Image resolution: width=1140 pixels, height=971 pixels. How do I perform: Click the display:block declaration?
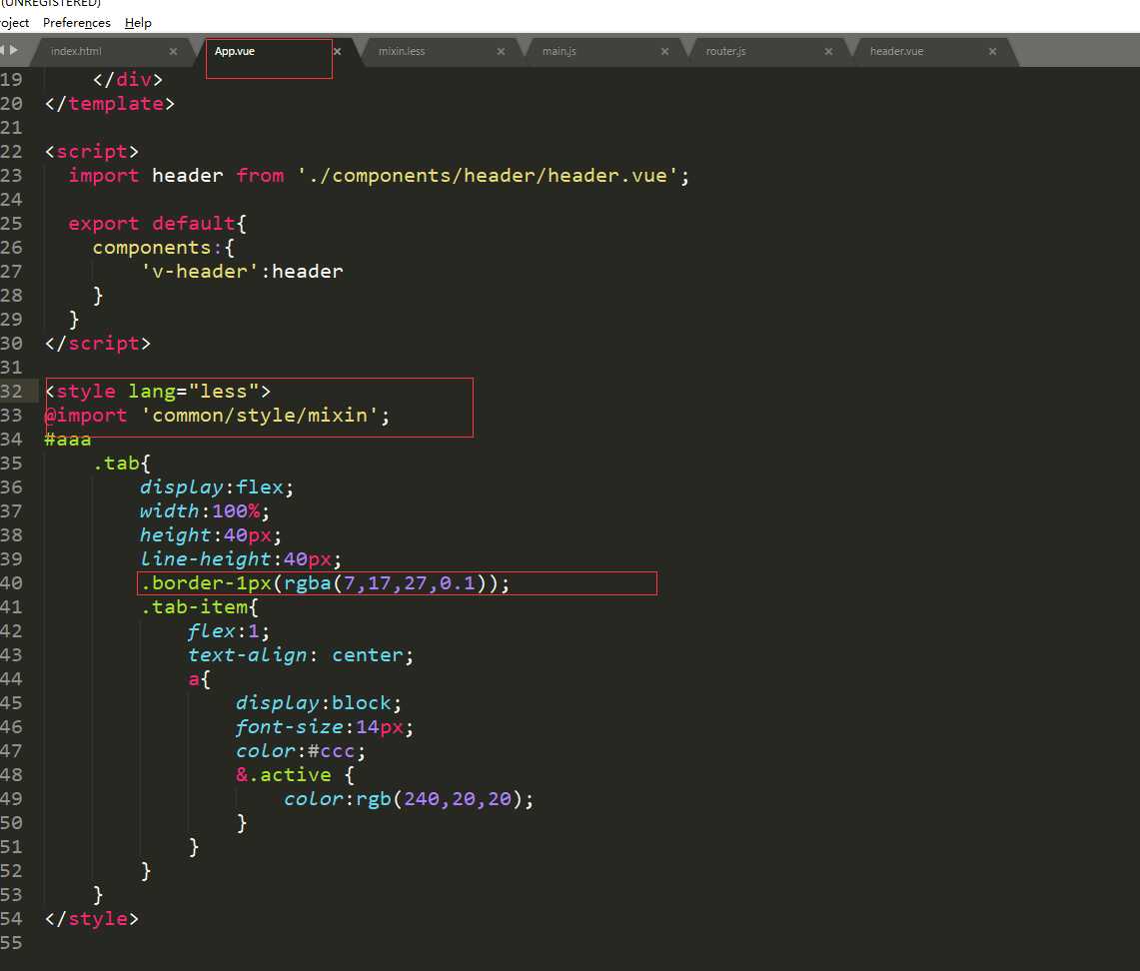coord(319,703)
